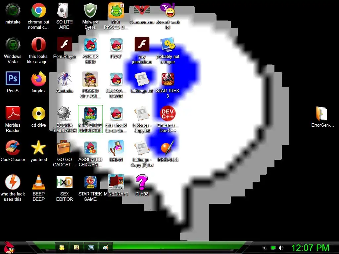Click the 12:07 PM taskbar clock
The width and height of the screenshot is (339, 254).
(311, 248)
